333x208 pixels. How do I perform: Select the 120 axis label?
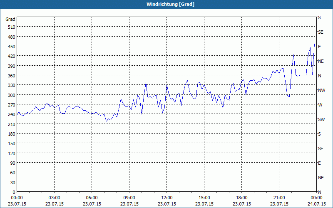point(12,153)
